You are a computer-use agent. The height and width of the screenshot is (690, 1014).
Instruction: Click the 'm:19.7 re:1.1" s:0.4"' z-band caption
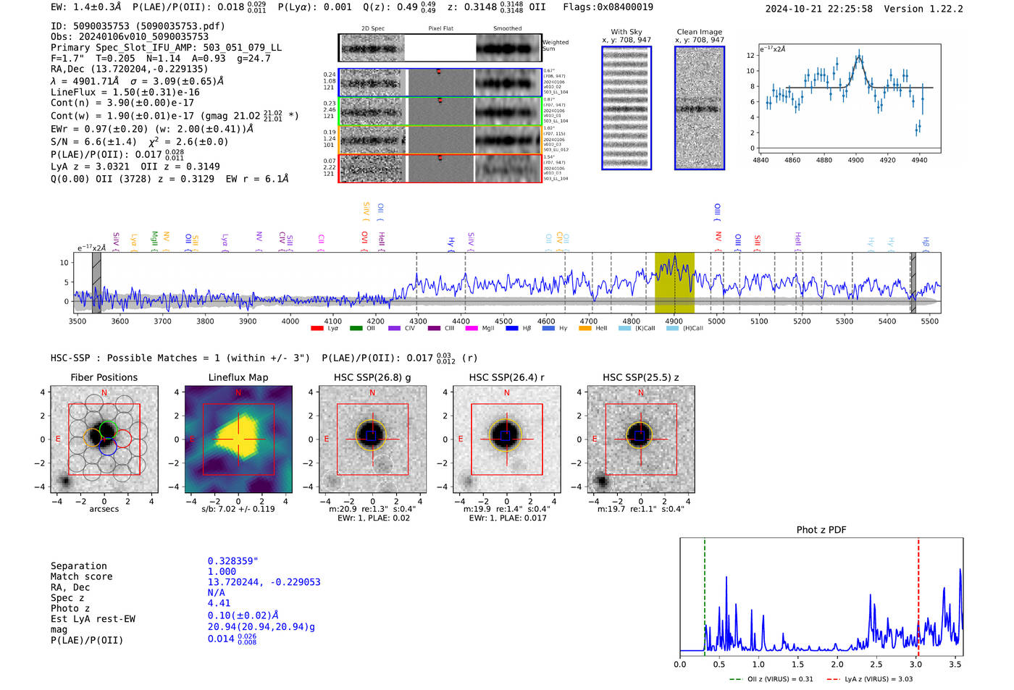(640, 509)
